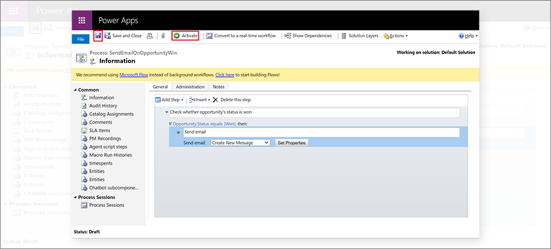Open the File menu
551x249 pixels.
click(81, 39)
